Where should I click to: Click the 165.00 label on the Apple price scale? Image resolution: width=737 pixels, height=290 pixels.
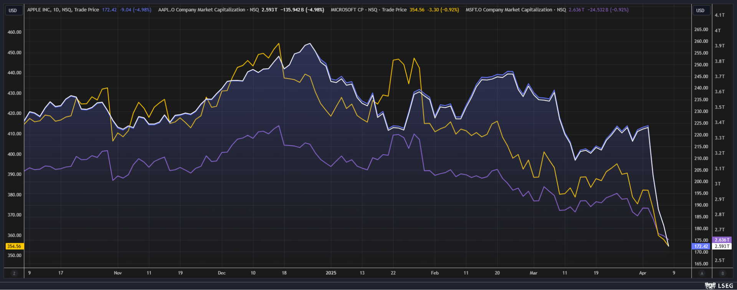click(x=701, y=264)
